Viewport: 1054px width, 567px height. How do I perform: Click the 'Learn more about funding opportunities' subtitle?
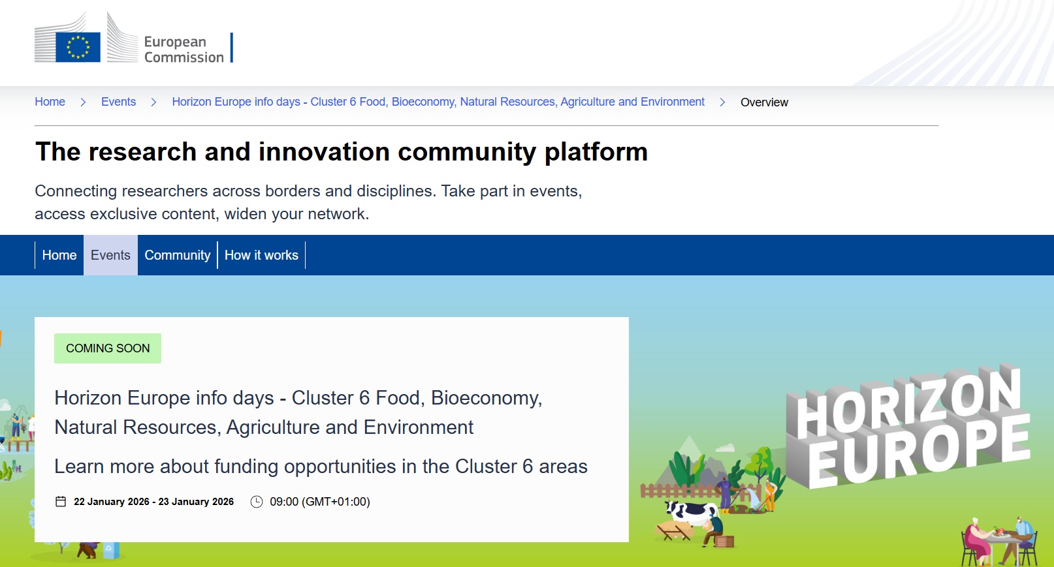click(321, 467)
